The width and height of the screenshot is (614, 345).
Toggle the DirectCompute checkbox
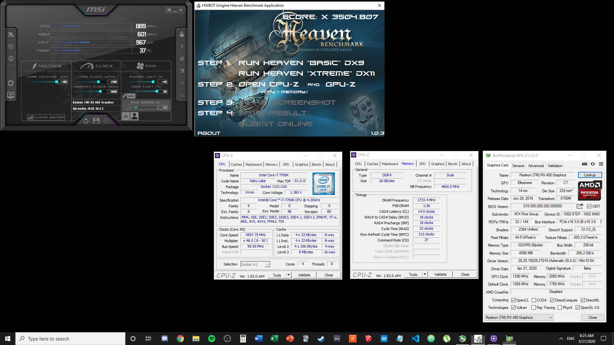552,300
